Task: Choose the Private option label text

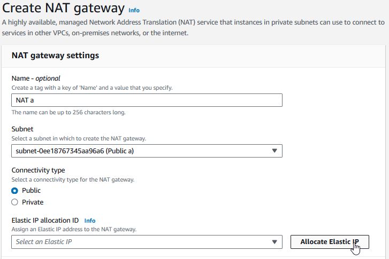Action: pyautogui.click(x=33, y=202)
